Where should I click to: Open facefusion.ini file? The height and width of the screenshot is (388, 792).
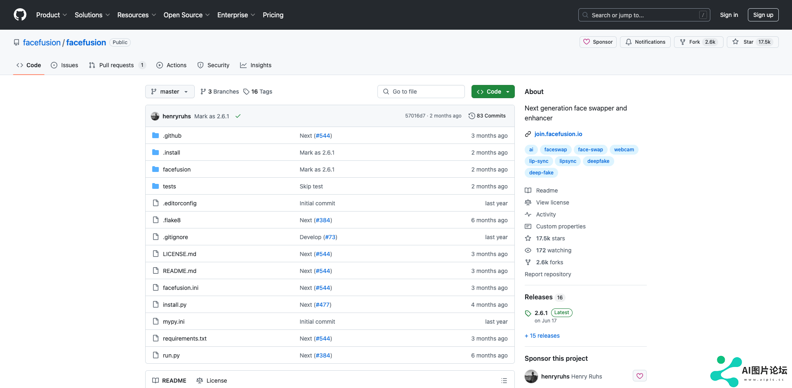[181, 288]
